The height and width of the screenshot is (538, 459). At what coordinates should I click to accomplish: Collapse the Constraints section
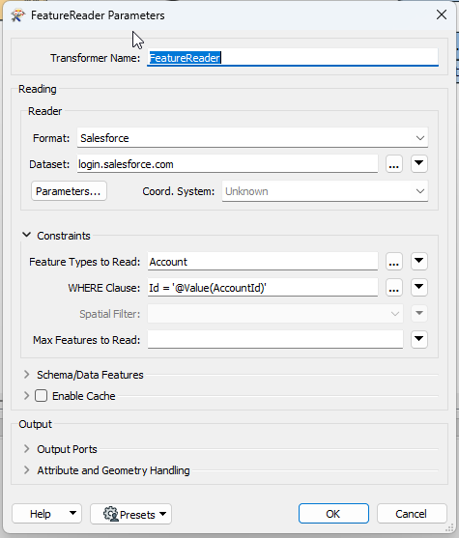[x=26, y=236]
